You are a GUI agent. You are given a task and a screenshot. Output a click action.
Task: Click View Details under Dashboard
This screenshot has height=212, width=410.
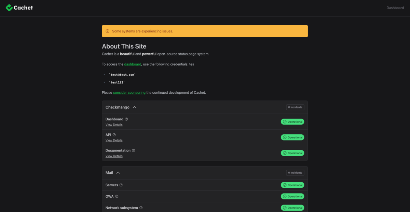click(x=114, y=124)
